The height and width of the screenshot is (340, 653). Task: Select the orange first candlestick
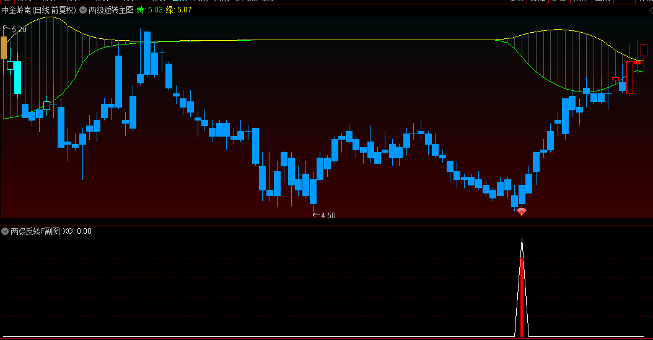point(4,48)
